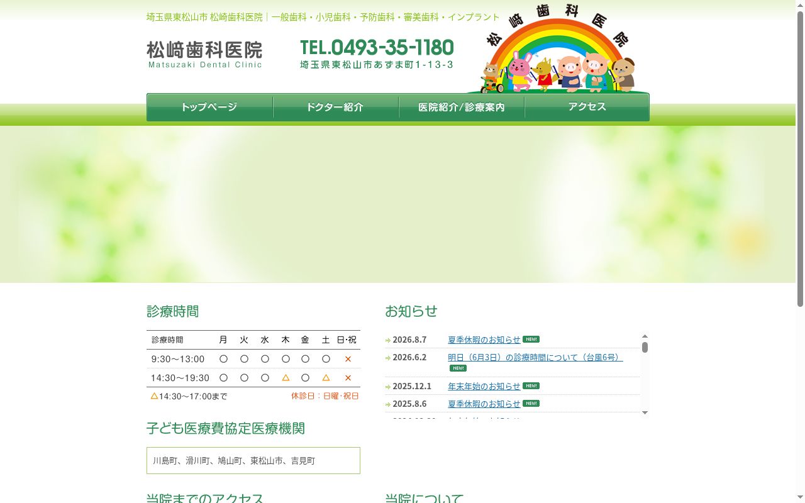Click the NEW badge beside the 2026.8.7 notice
The height and width of the screenshot is (503, 805).
pyautogui.click(x=531, y=340)
